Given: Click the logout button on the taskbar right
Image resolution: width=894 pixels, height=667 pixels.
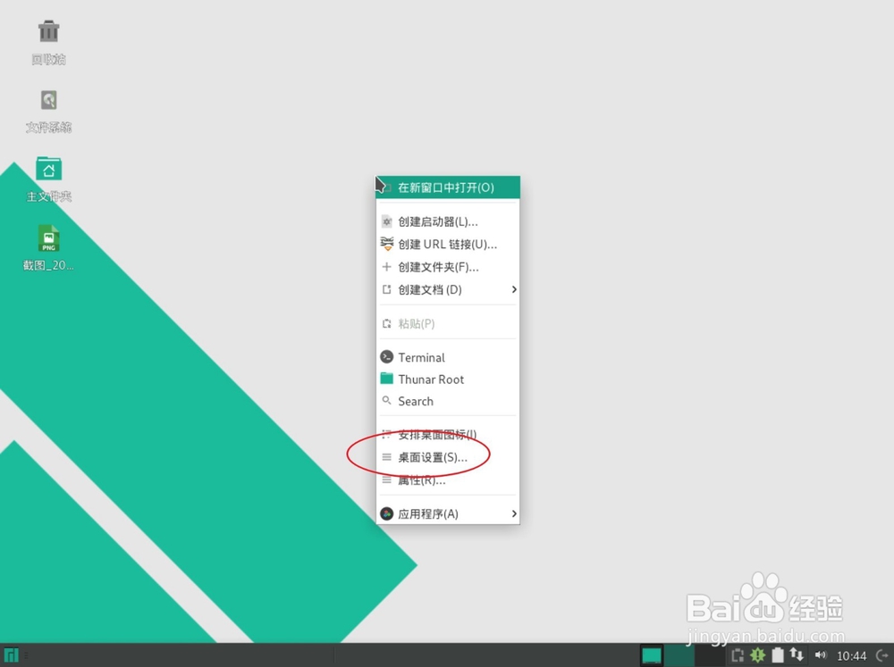Looking at the screenshot, I should 881,654.
